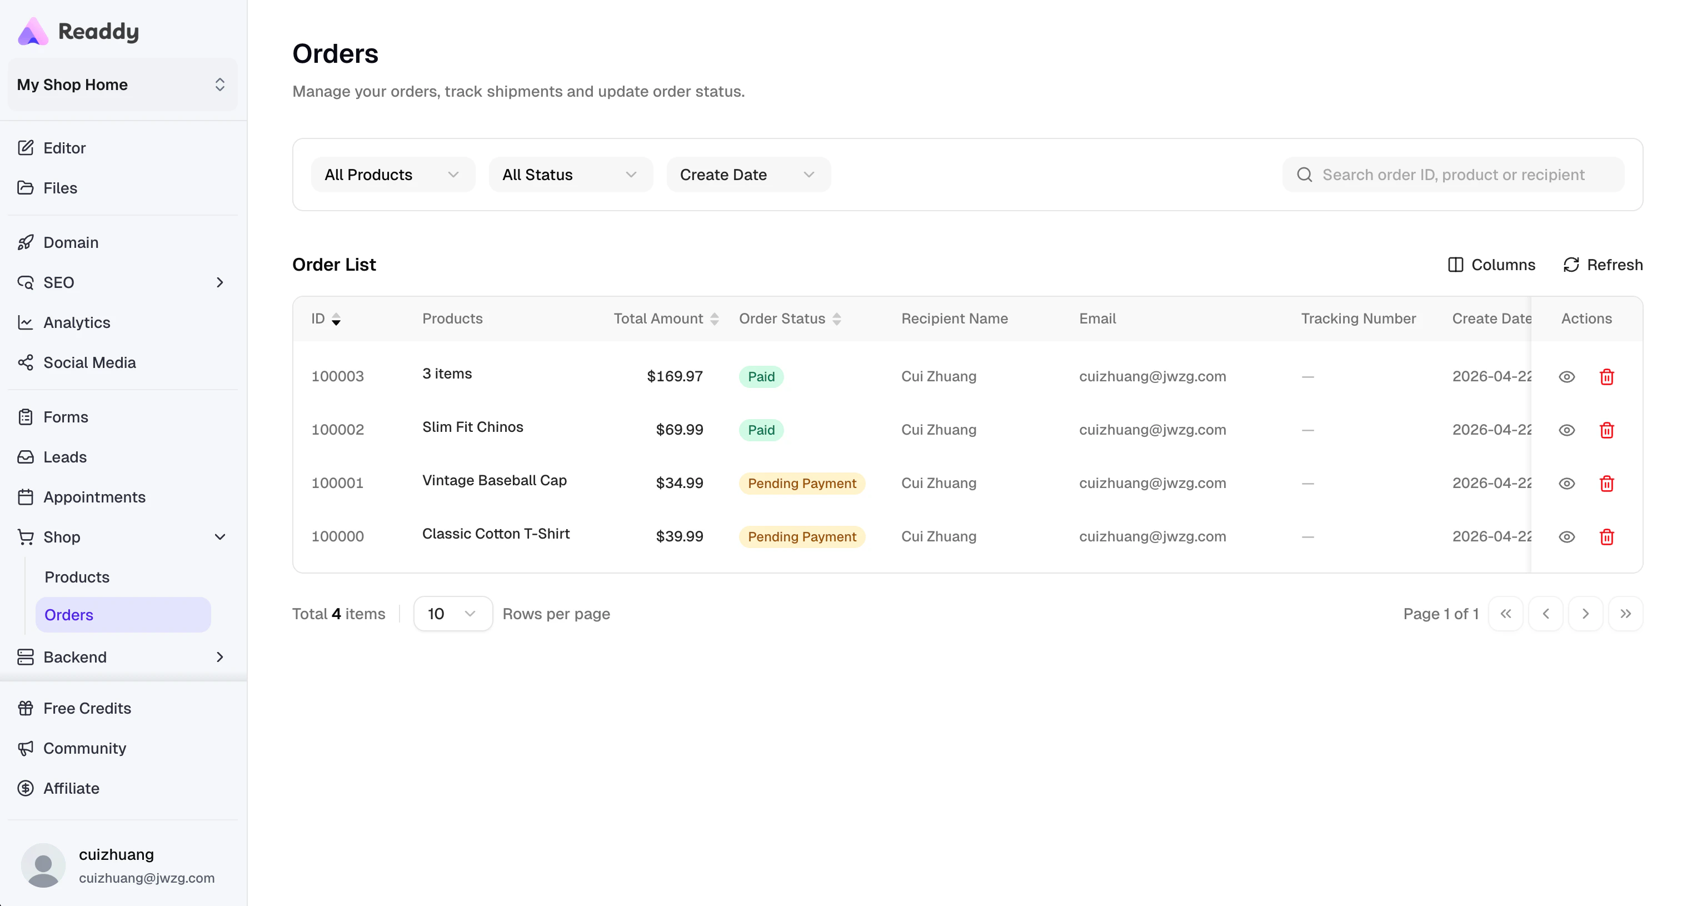The height and width of the screenshot is (906, 1687).
Task: Delete order 100003 with trash icon
Action: pos(1606,377)
